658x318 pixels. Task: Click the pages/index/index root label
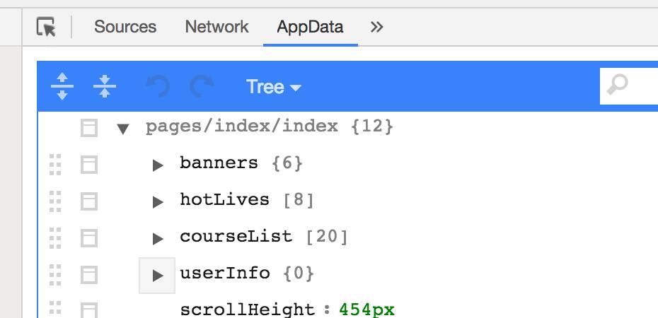click(241, 126)
